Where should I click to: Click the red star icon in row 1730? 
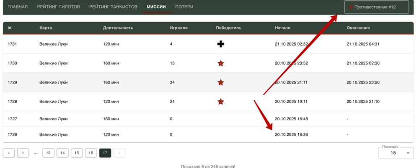220,64
